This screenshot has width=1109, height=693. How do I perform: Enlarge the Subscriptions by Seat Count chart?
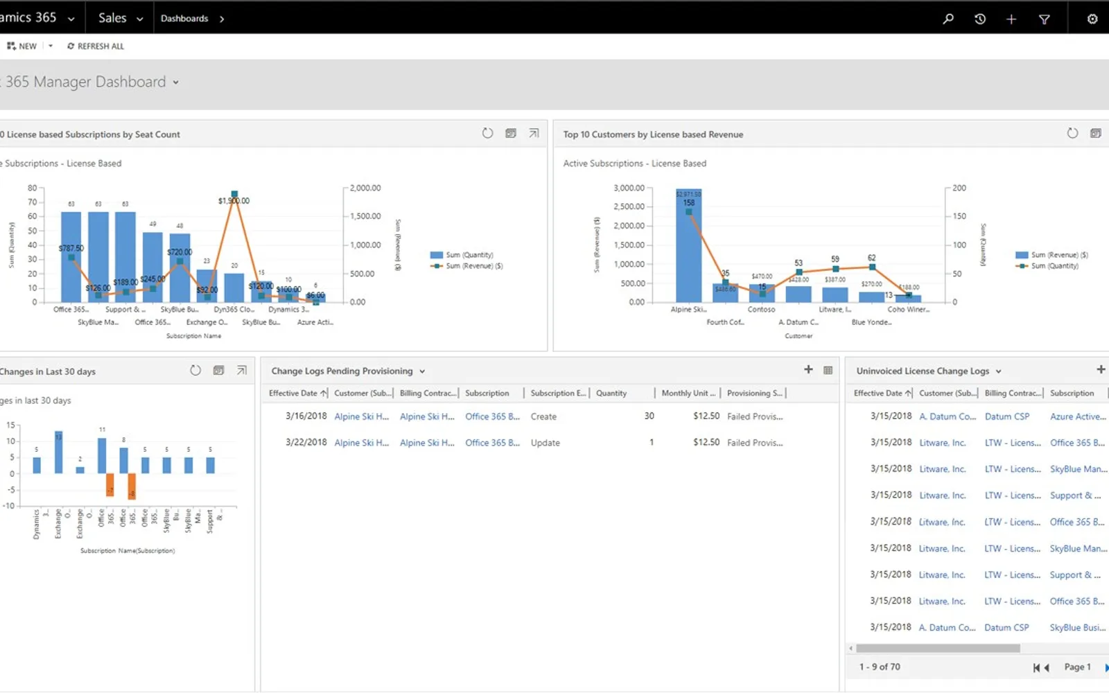[534, 133]
